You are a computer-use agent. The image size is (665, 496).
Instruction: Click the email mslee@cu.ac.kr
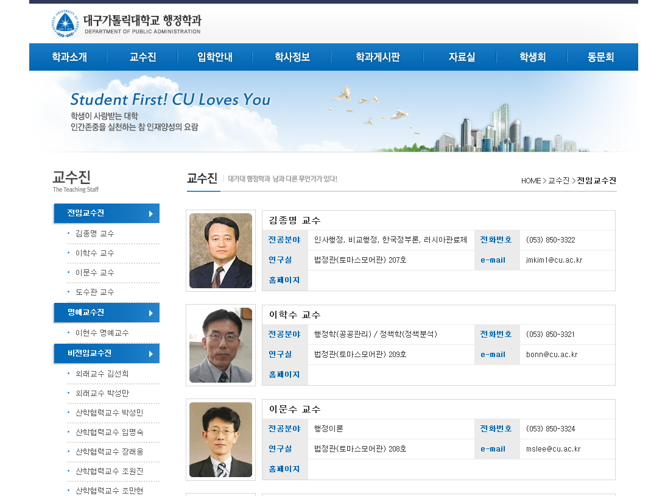point(553,449)
